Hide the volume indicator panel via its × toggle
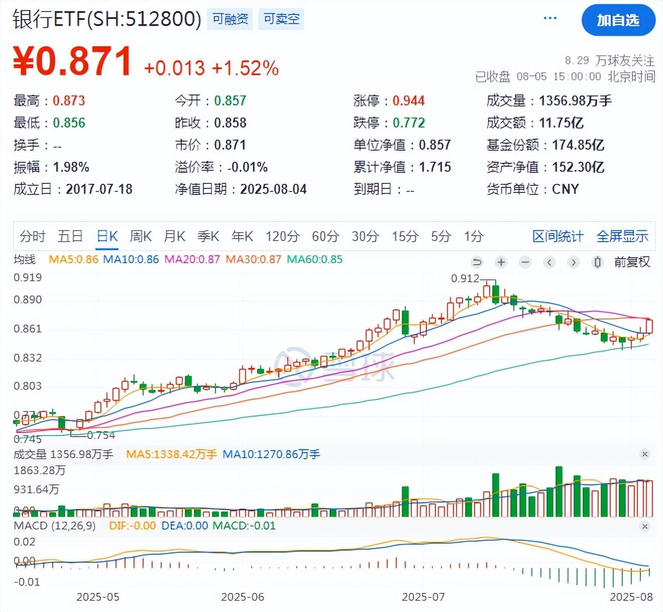663x612 pixels. pyautogui.click(x=644, y=454)
